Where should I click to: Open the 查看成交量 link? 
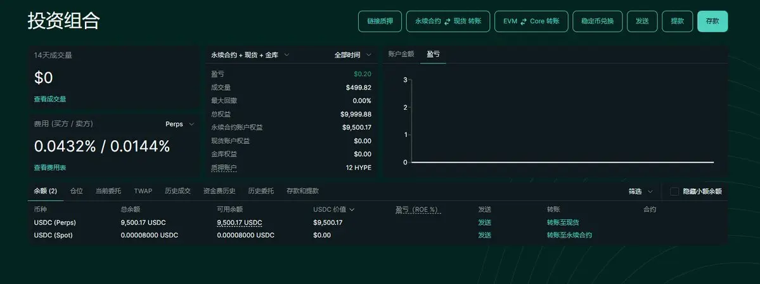pos(50,99)
